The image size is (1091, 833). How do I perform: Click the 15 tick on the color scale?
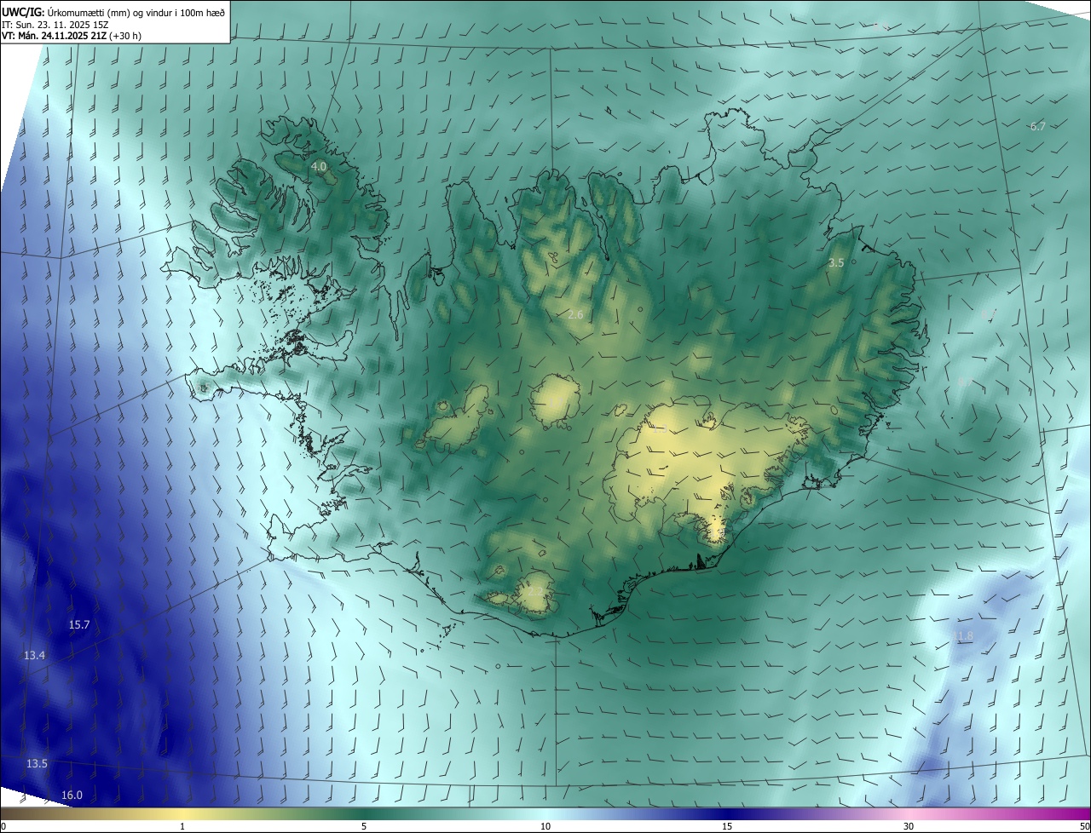(x=727, y=826)
